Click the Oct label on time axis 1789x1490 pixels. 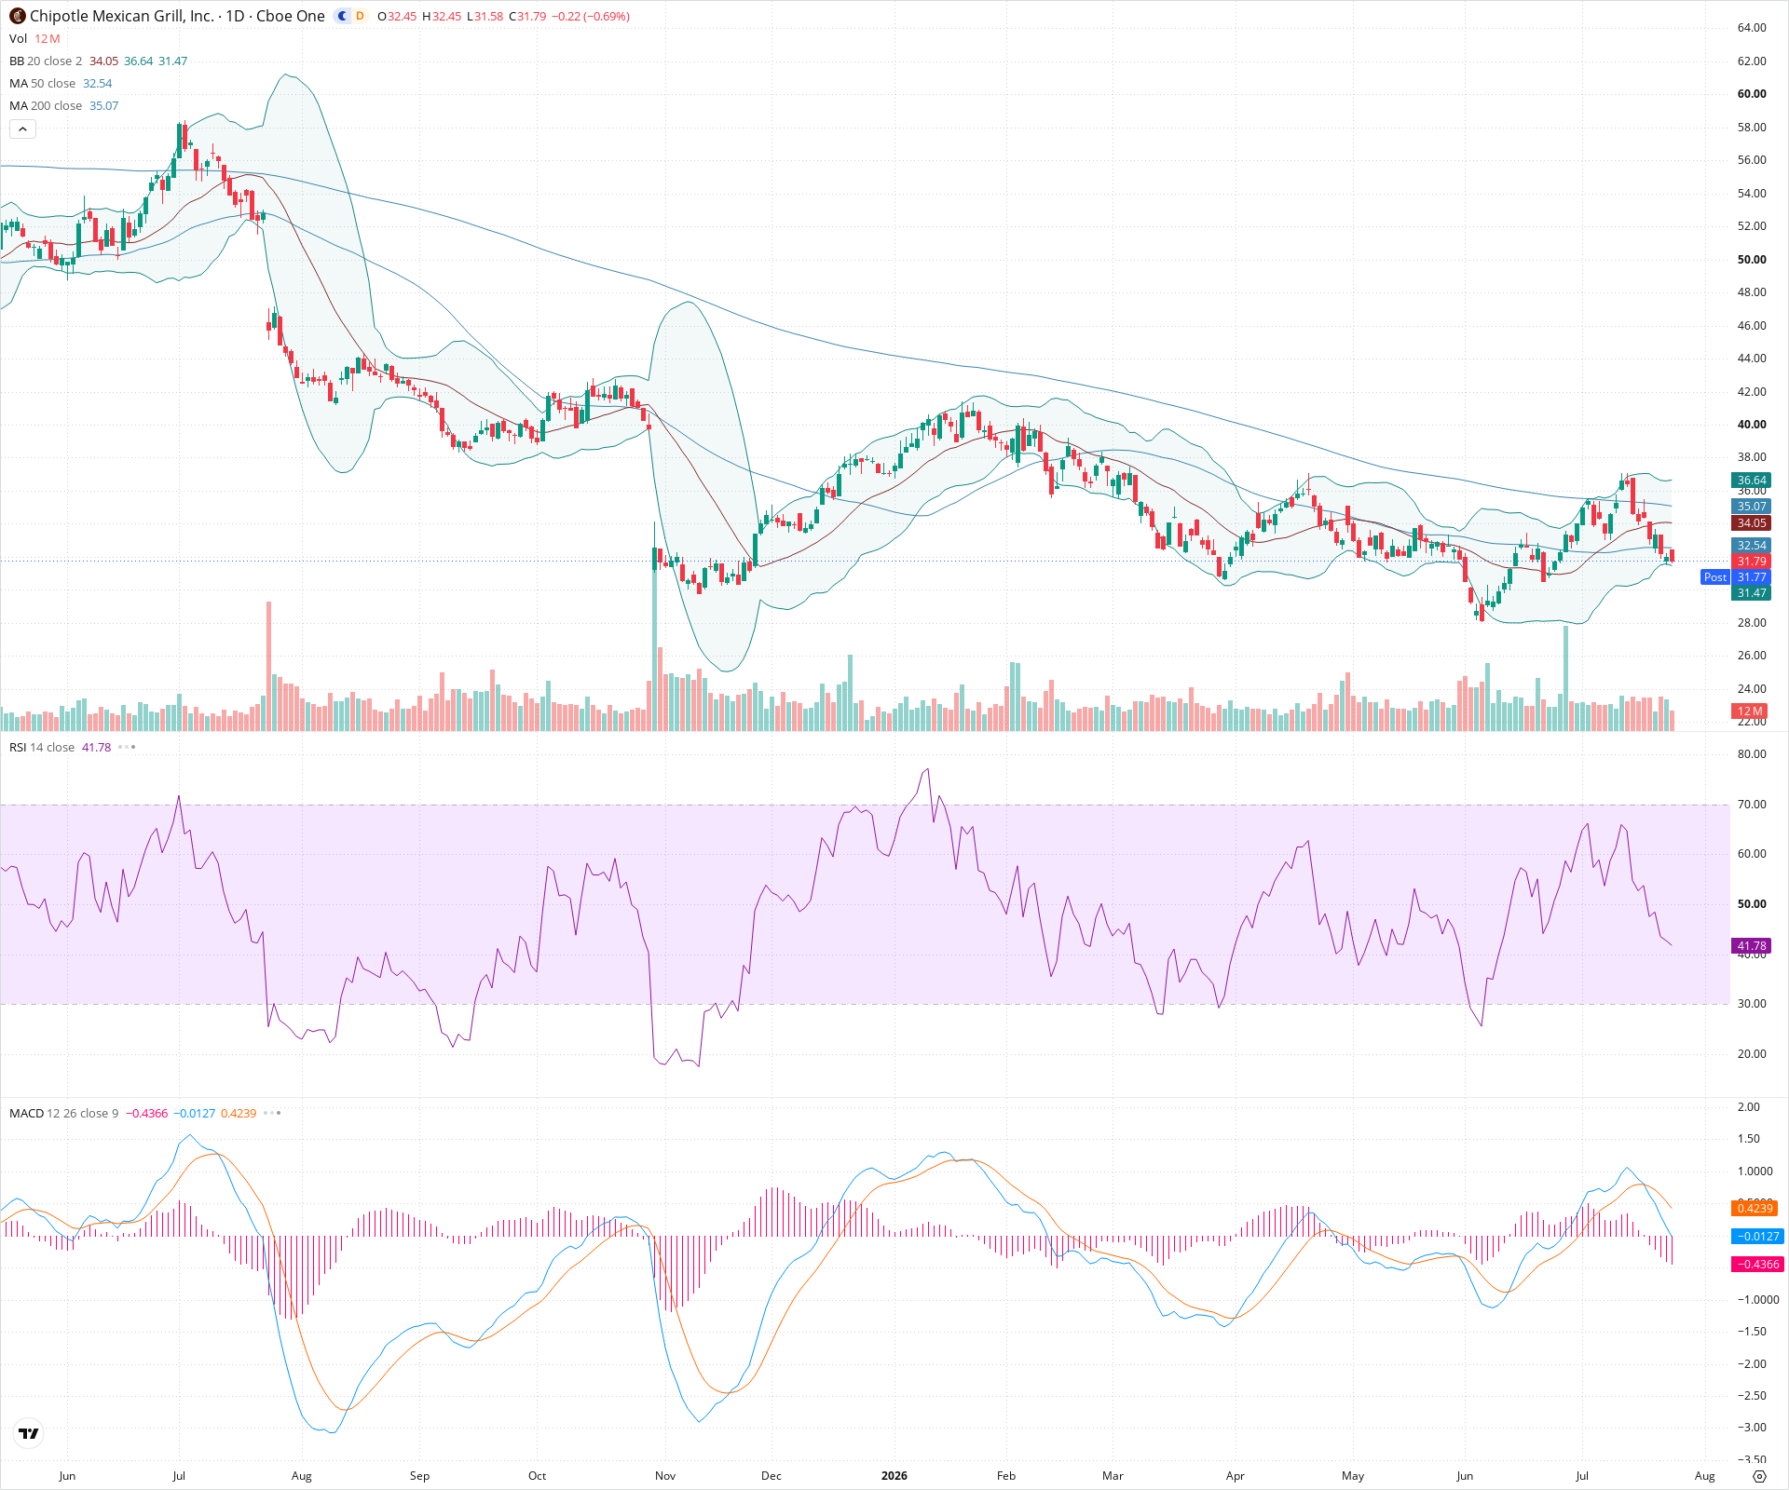537,1476
